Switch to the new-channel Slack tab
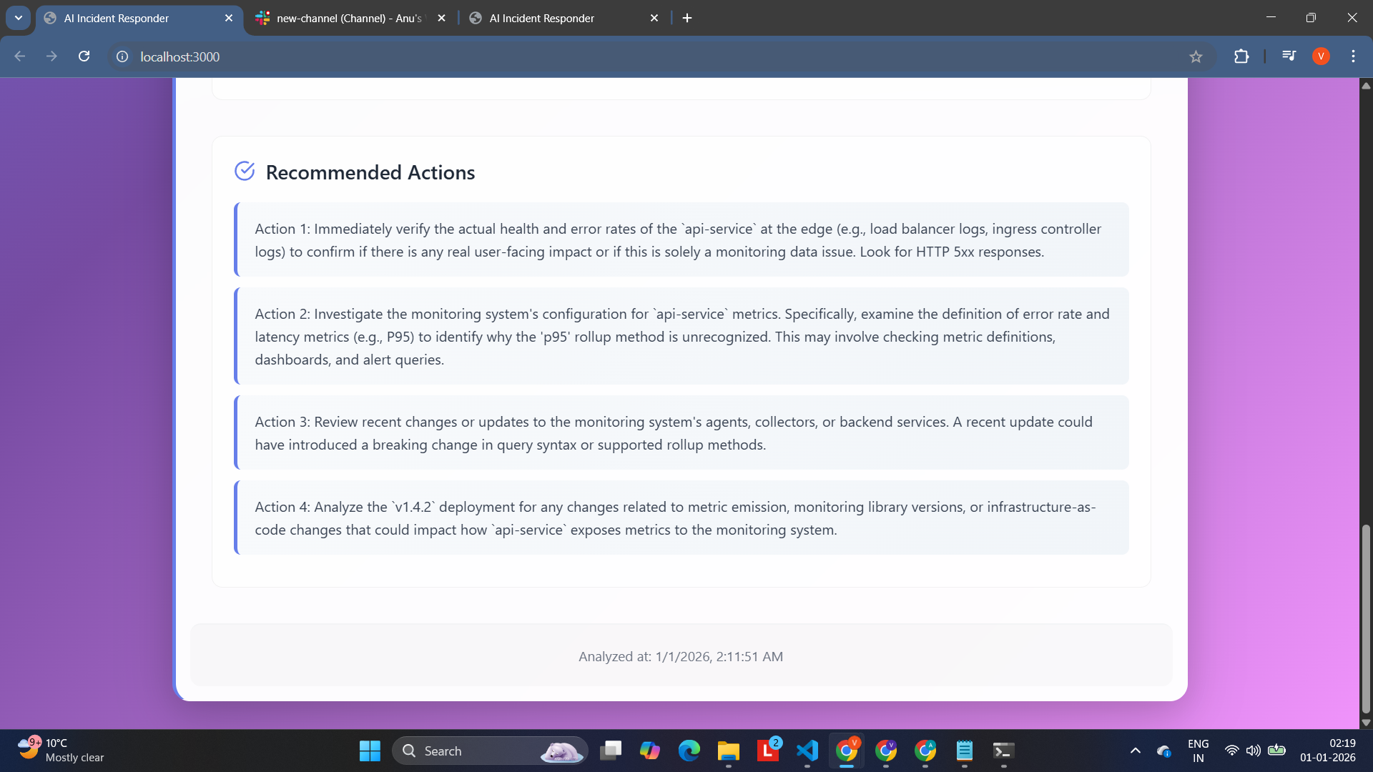 pyautogui.click(x=348, y=19)
